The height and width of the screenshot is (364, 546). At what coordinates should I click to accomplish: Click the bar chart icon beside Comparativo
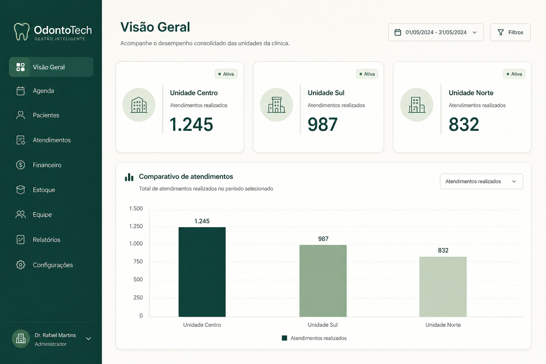click(x=129, y=177)
